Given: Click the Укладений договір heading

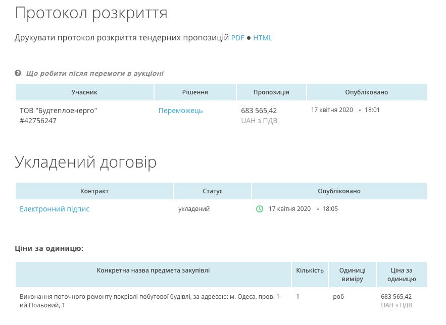Looking at the screenshot, I should pyautogui.click(x=86, y=162).
